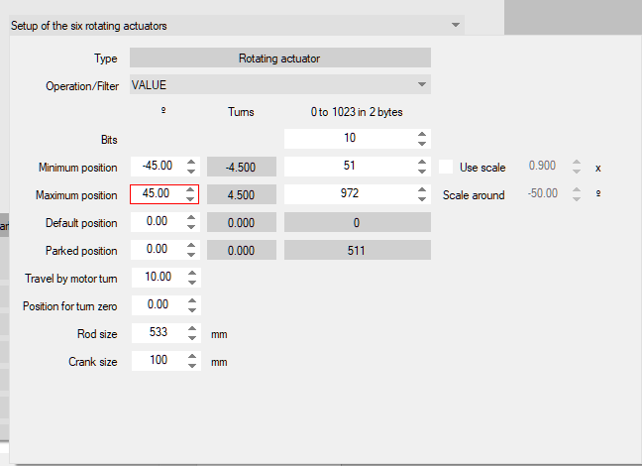Decrease Maximum position degrees with down arrow

click(191, 199)
